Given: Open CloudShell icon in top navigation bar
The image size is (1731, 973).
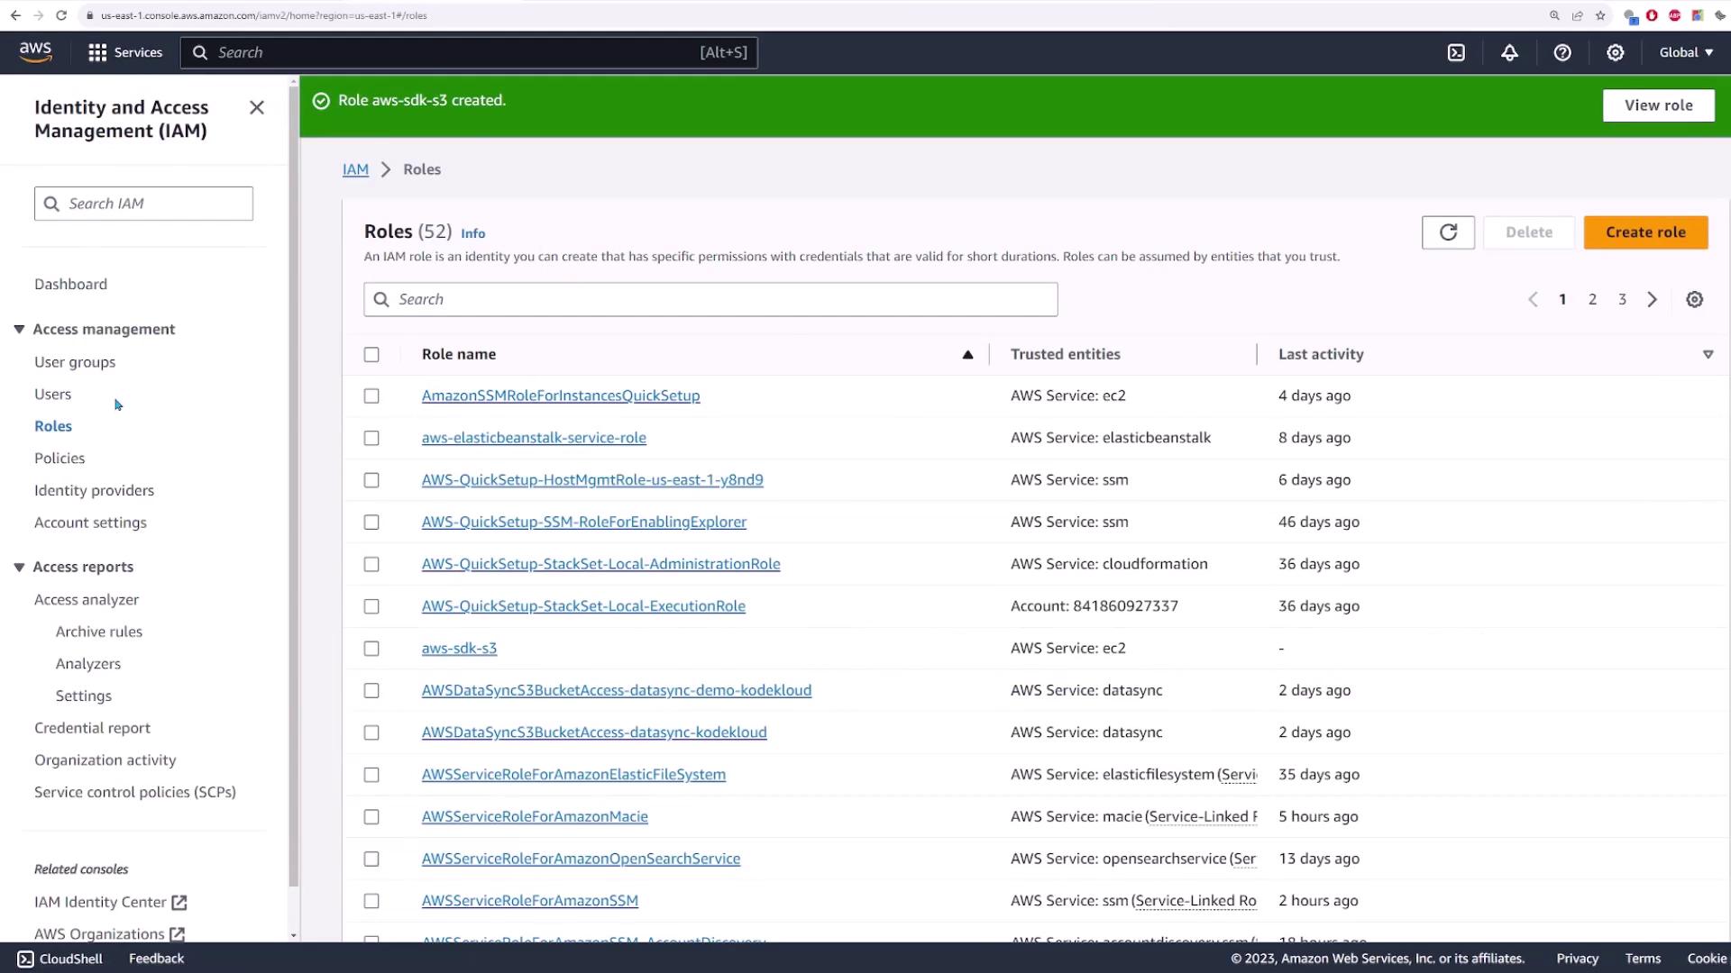Looking at the screenshot, I should tap(1456, 52).
